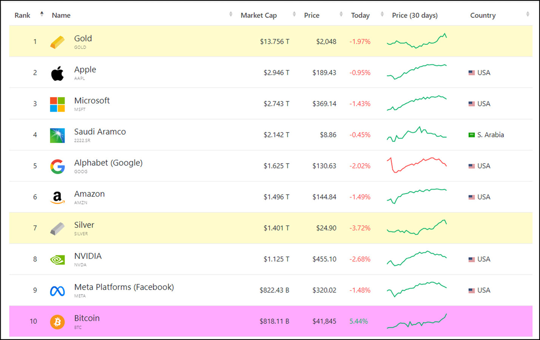The height and width of the screenshot is (340, 540).
Task: Click the Meta Platforms logo
Action: [57, 291]
